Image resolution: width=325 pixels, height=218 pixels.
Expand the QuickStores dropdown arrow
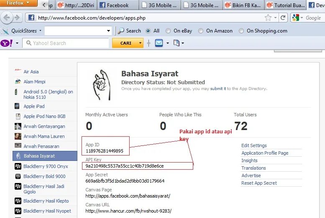click(40, 30)
